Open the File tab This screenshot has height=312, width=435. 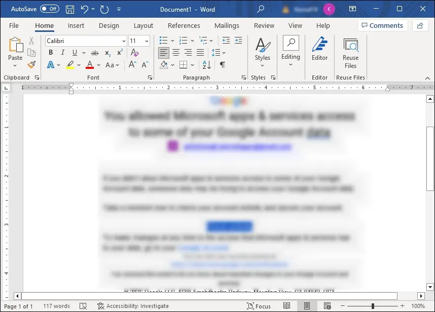click(x=14, y=25)
